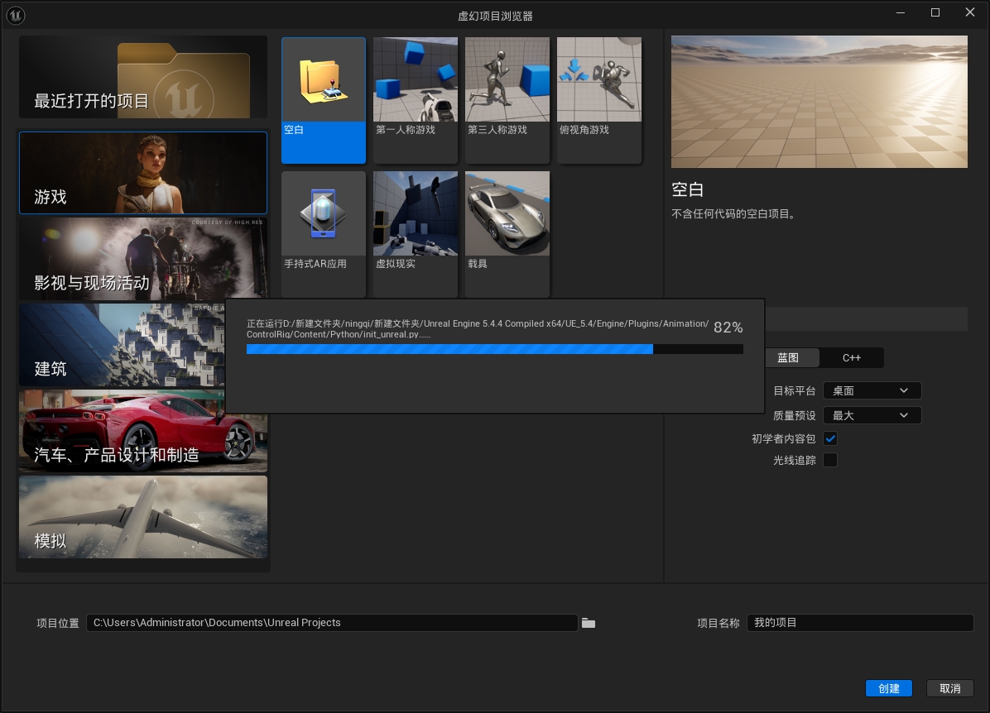990x713 pixels.
Task: Click the 项目位置 path input field
Action: (332, 623)
